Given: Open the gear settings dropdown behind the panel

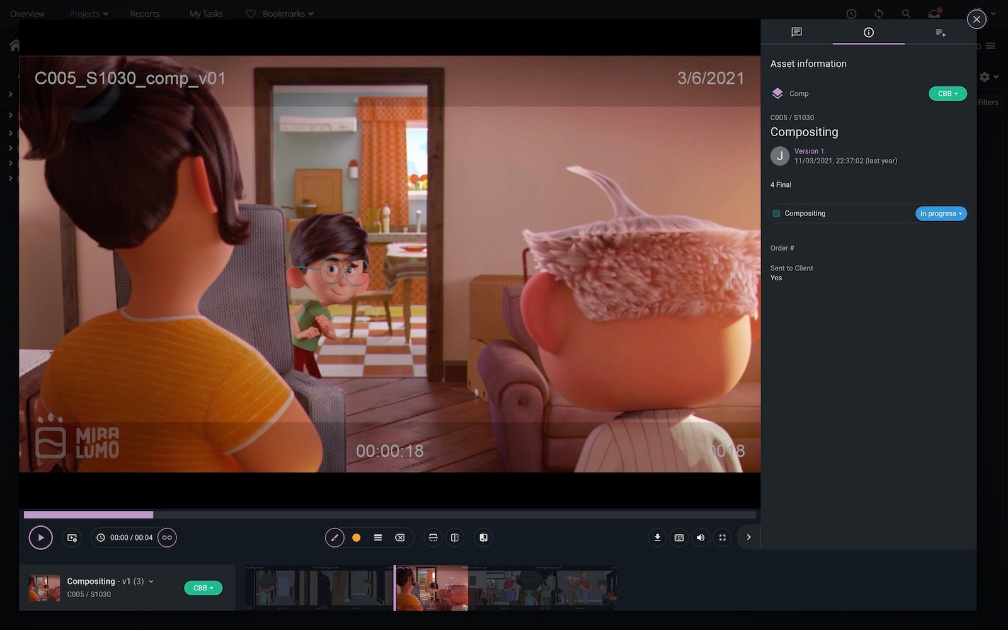Looking at the screenshot, I should tap(988, 77).
